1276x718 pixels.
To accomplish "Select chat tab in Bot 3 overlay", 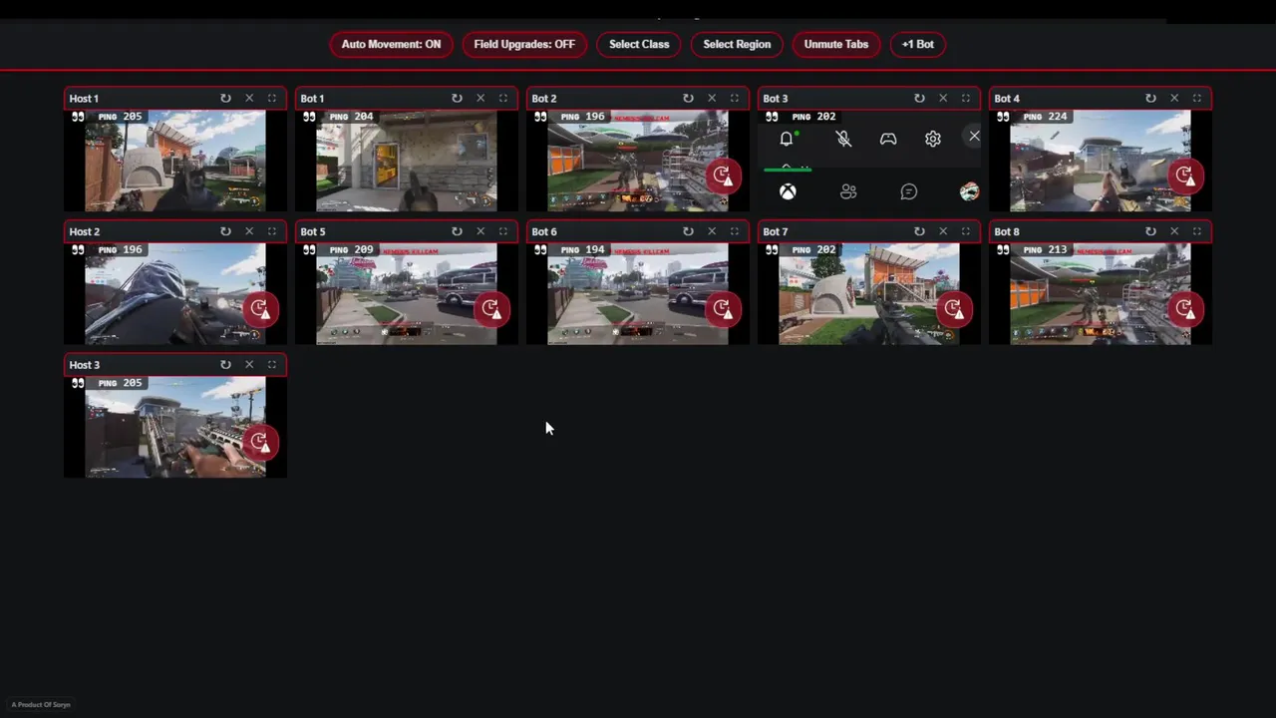I will point(909,191).
